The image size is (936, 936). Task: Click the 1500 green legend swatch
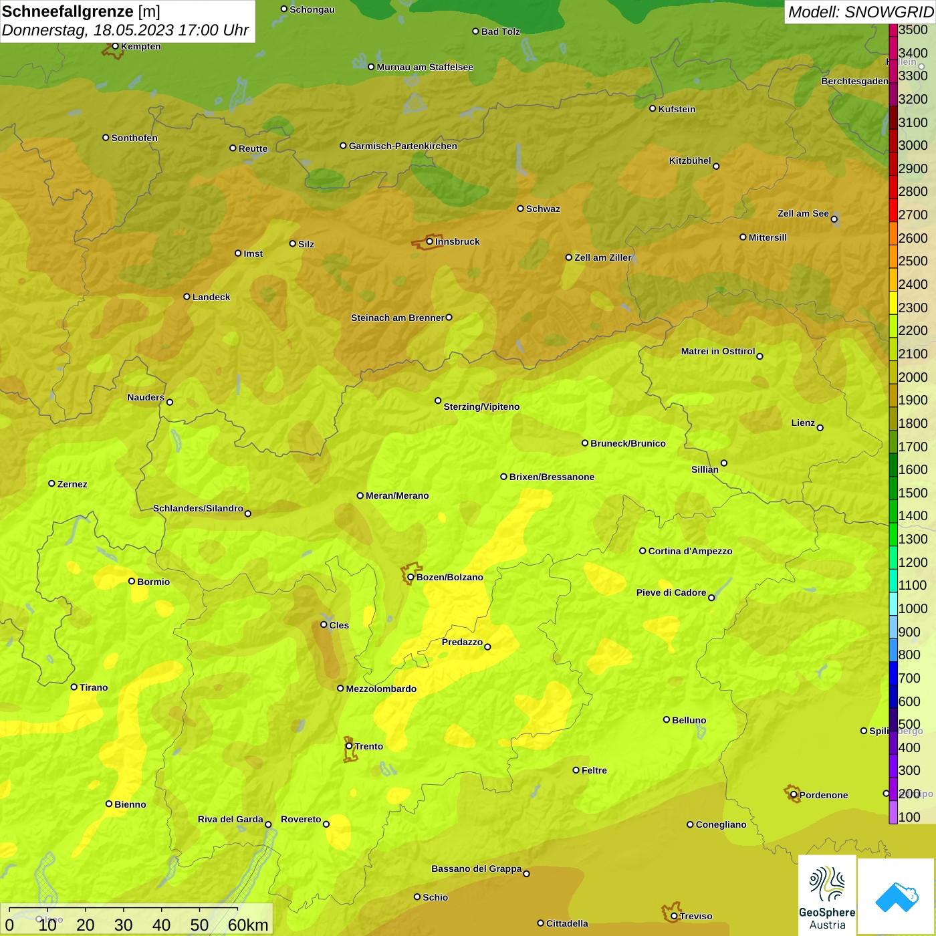pos(893,487)
